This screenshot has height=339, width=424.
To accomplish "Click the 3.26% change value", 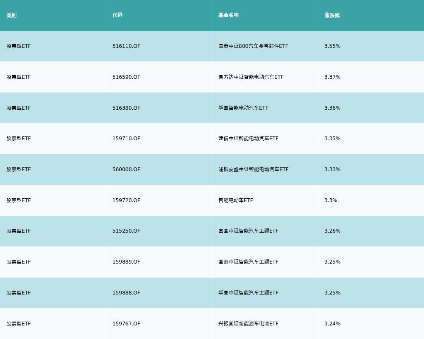I will pos(332,231).
